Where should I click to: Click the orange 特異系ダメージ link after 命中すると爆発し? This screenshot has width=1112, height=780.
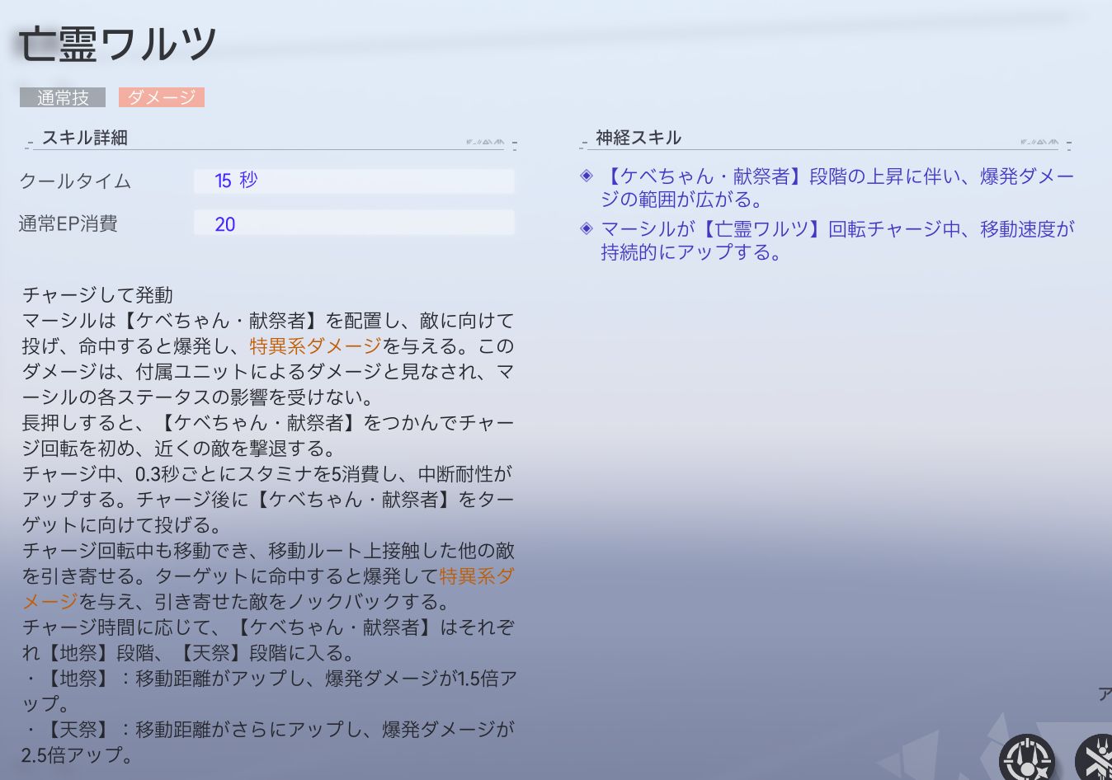click(x=315, y=346)
